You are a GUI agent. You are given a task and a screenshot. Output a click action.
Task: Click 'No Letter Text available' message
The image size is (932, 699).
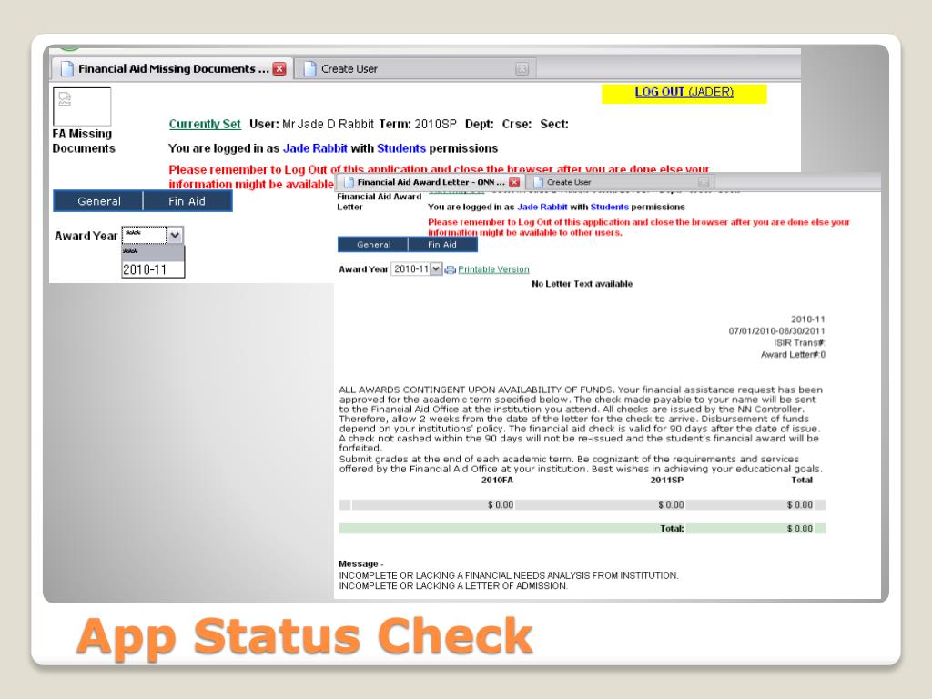pos(582,284)
